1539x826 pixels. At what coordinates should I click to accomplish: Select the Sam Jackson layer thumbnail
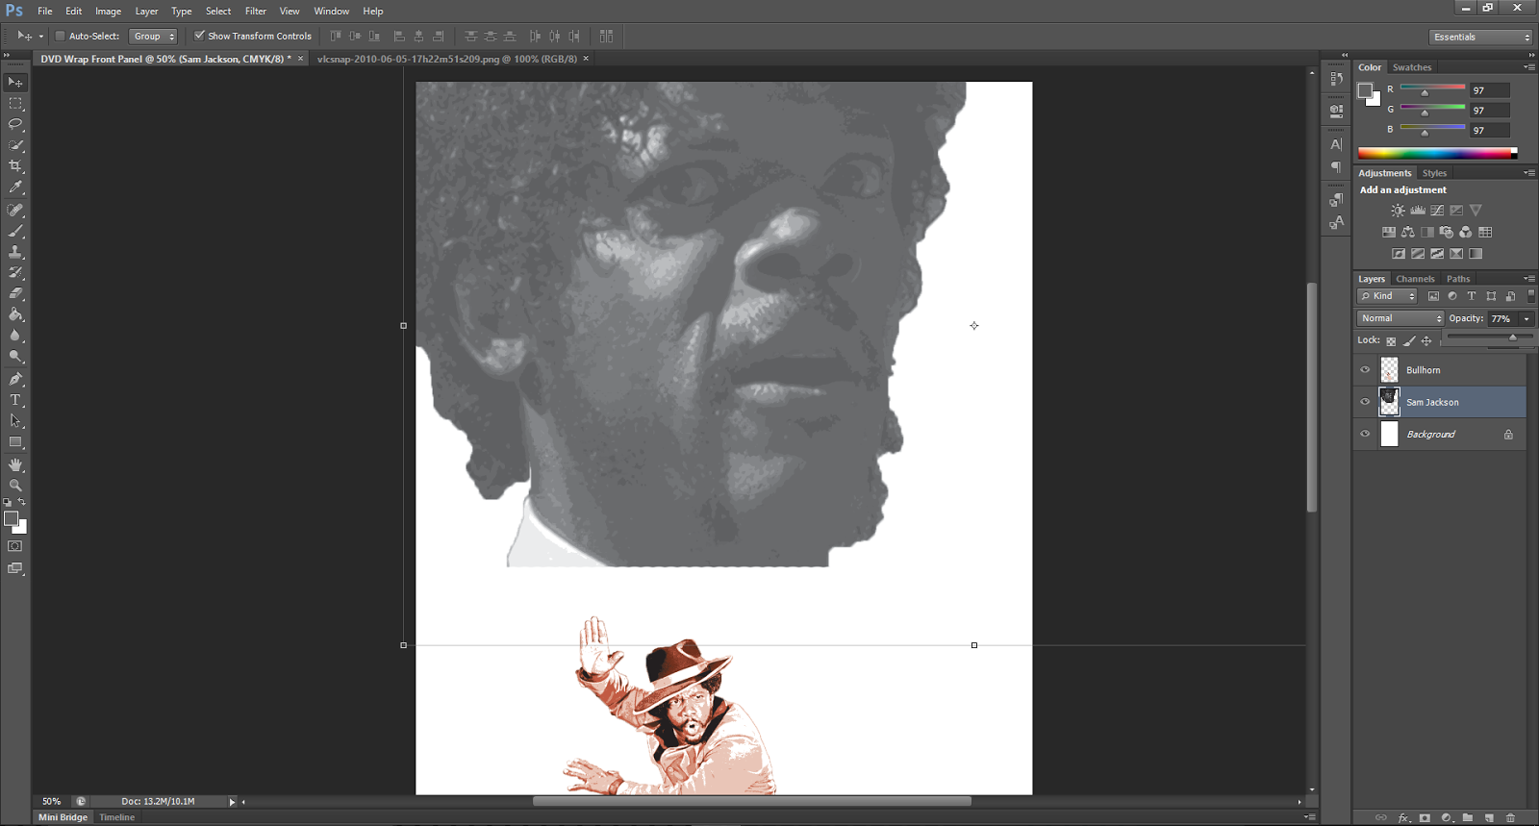pyautogui.click(x=1389, y=402)
